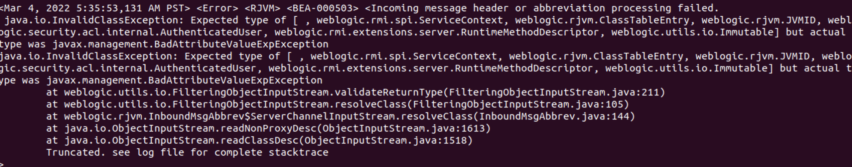Click the BEA-000503 error code
The height and width of the screenshot is (167, 852).
point(323,8)
